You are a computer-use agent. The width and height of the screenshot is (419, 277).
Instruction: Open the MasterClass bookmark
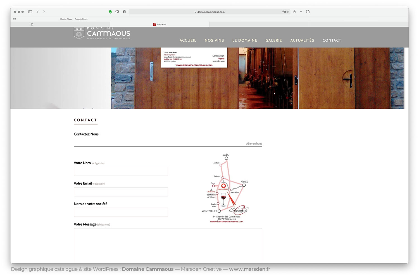(x=66, y=19)
